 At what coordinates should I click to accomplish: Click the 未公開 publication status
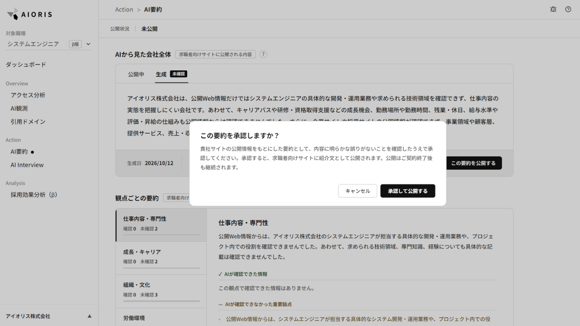pos(149,29)
